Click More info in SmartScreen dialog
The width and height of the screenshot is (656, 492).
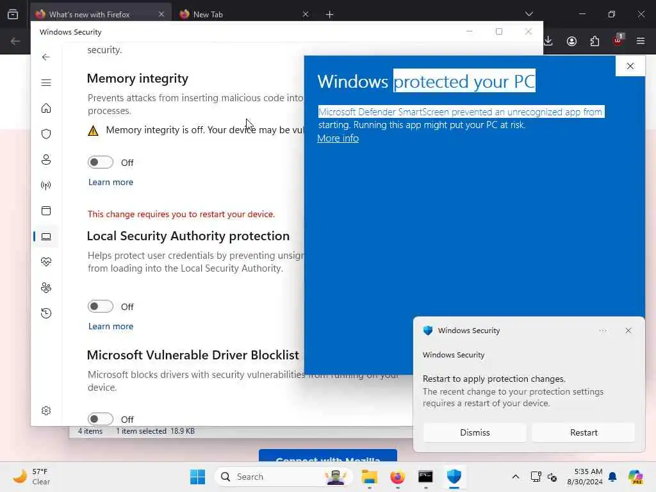point(338,138)
